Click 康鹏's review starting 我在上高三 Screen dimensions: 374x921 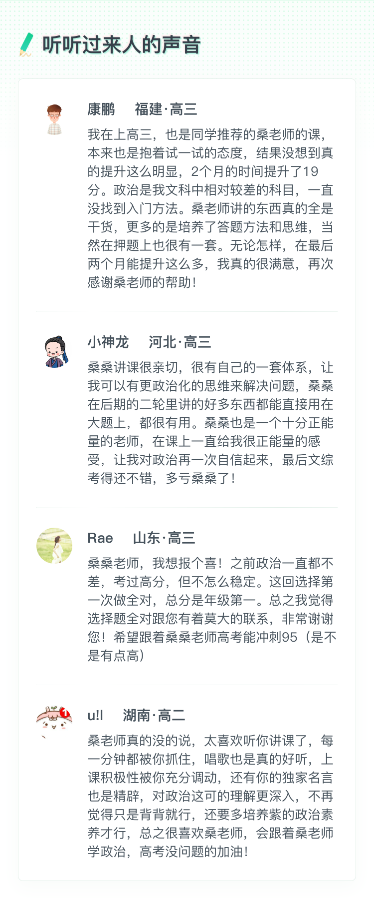(210, 208)
